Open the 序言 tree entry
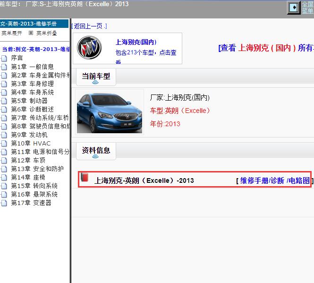Viewport: 314px width, 283px height. pos(17,58)
